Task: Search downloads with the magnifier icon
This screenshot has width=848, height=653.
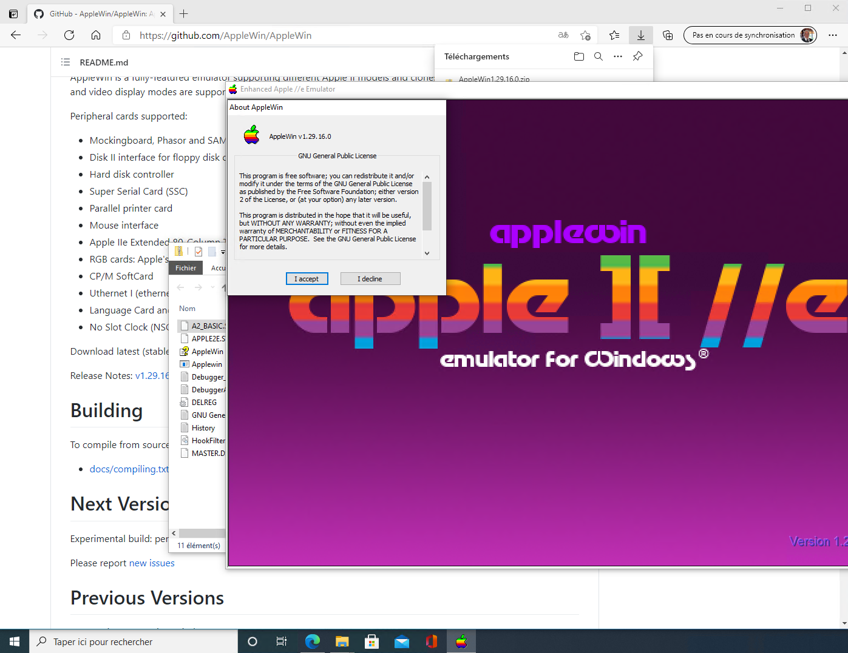Action: (x=598, y=56)
